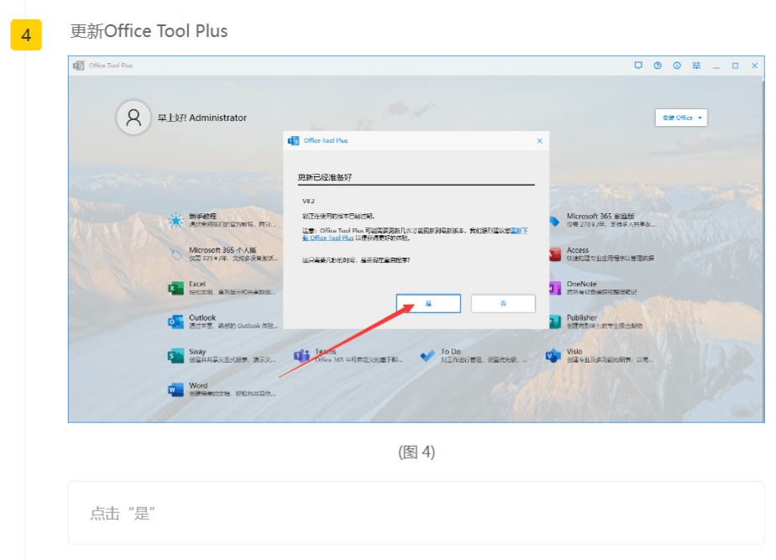Click the about info icon in title bar
Image resolution: width=776 pixels, height=560 pixels.
(x=677, y=65)
